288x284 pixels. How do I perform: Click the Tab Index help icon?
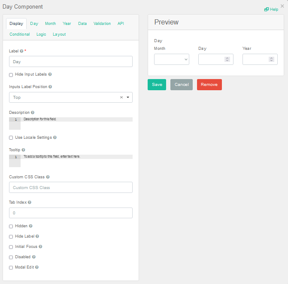(x=30, y=202)
